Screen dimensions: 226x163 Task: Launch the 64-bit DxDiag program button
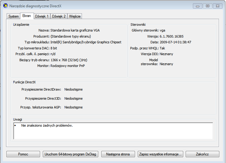(x=70, y=154)
